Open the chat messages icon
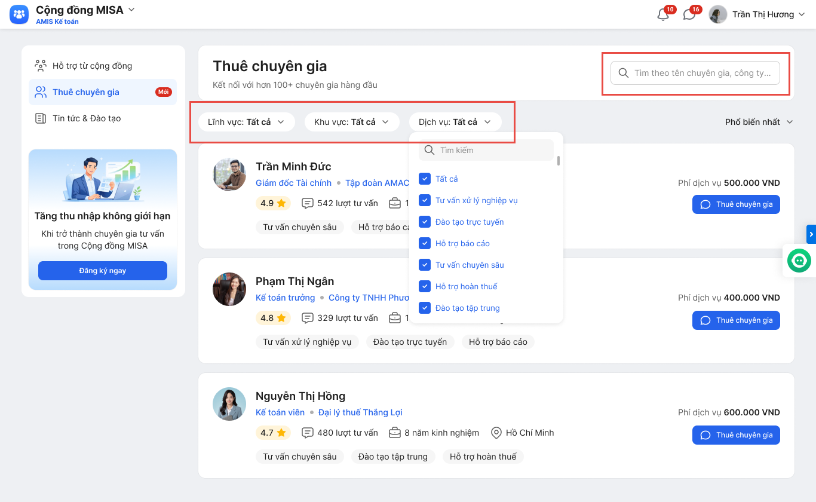Image resolution: width=816 pixels, height=502 pixels. click(689, 15)
